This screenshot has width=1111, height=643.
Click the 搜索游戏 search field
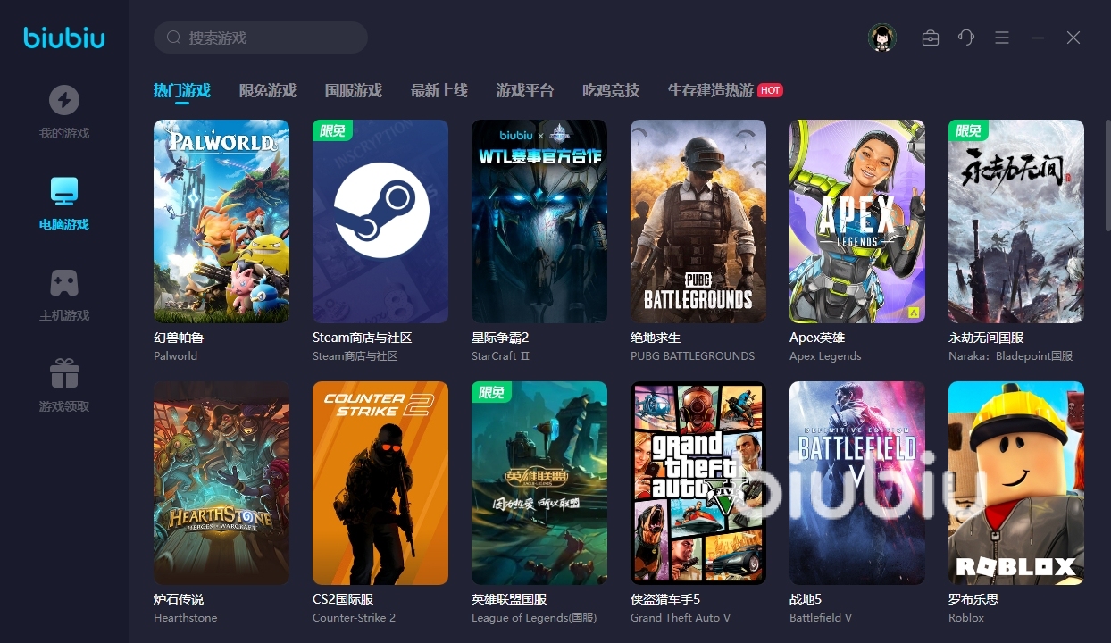click(268, 38)
